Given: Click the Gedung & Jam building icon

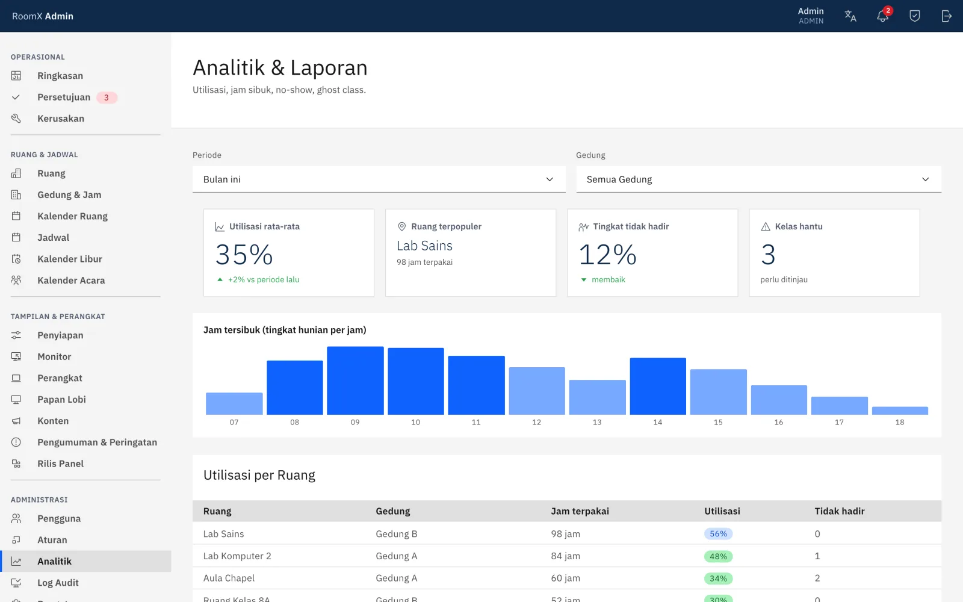Looking at the screenshot, I should (16, 194).
